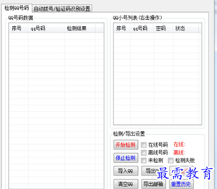Tick the 检测失败 checkbox
Viewport: 217px width, 189px height.
pyautogui.click(x=170, y=160)
